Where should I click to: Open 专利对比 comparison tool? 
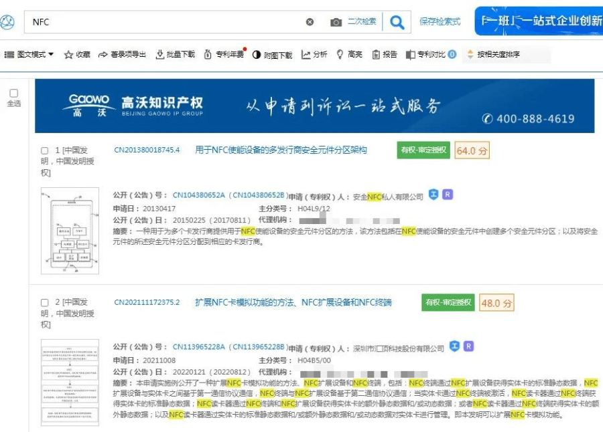(411, 55)
